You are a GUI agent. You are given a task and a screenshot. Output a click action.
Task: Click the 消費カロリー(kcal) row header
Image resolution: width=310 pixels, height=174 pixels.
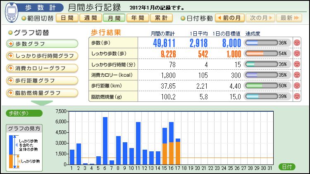coord(113,75)
